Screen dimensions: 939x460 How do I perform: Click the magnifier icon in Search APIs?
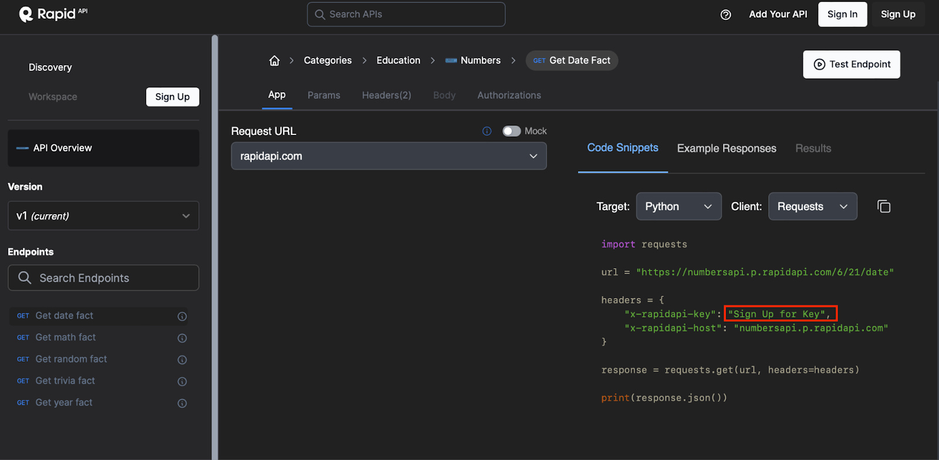[x=320, y=15]
